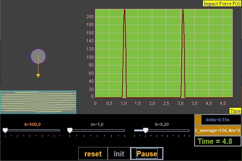Click the b=0,20 label

point(162,124)
